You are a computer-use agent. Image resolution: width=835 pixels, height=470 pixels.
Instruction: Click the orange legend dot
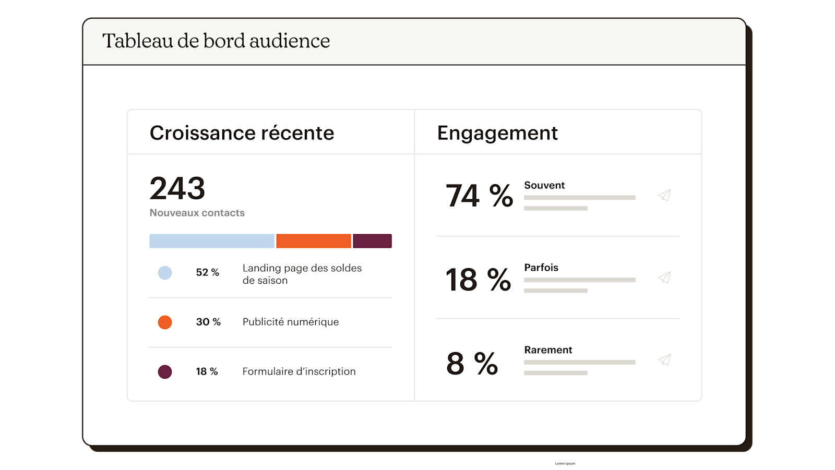[165, 322]
